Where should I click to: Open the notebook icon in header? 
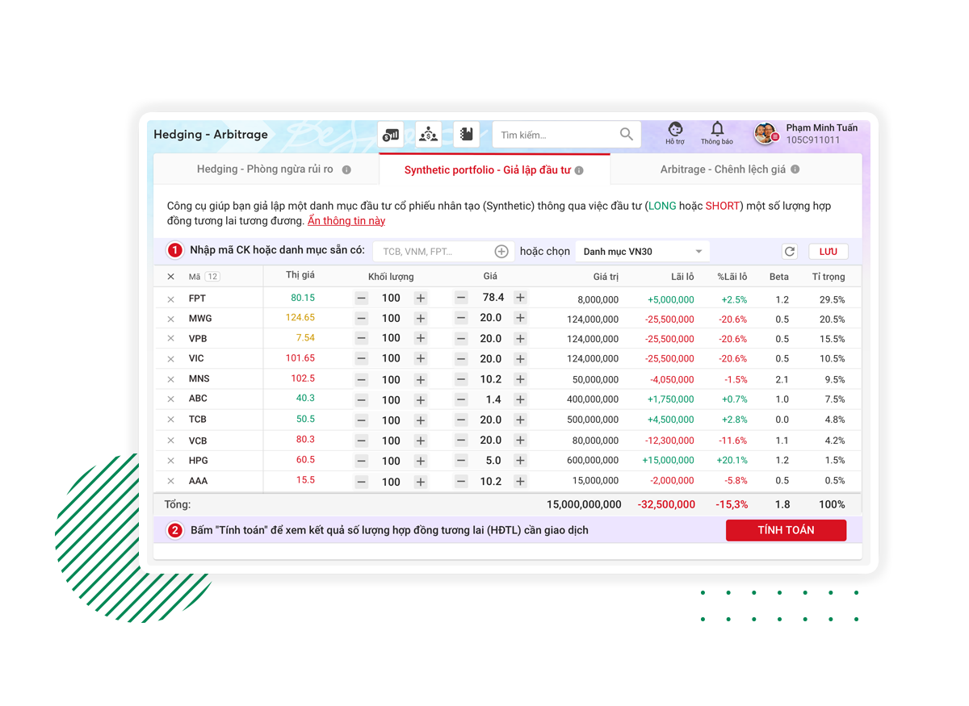click(x=466, y=134)
